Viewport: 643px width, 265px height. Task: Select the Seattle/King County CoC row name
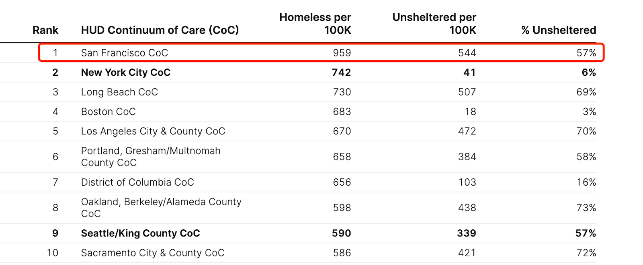140,233
